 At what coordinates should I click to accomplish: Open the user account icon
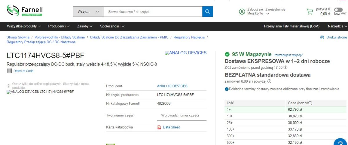pyautogui.click(x=242, y=12)
